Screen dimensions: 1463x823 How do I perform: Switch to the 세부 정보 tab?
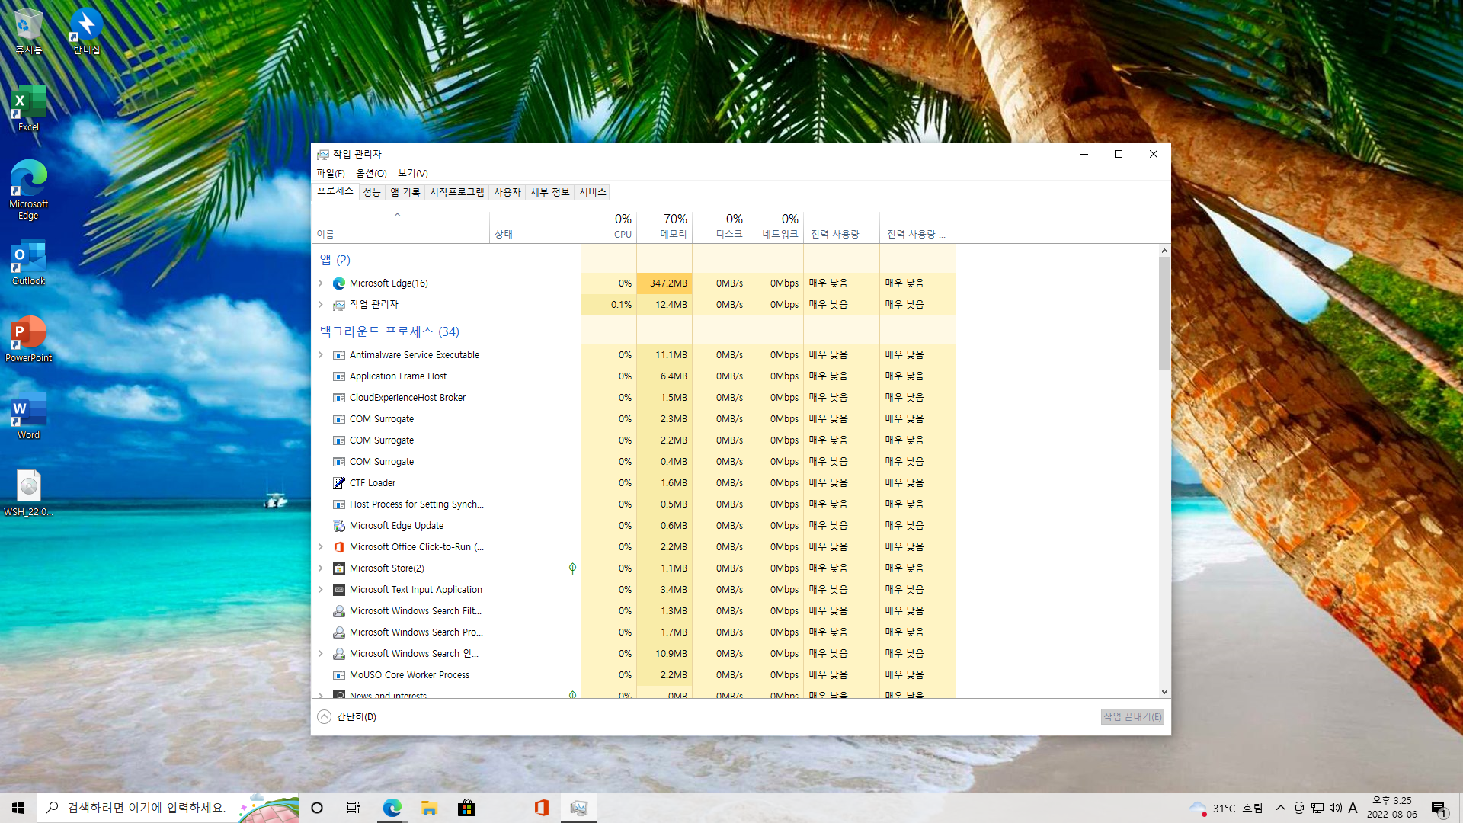coord(550,192)
